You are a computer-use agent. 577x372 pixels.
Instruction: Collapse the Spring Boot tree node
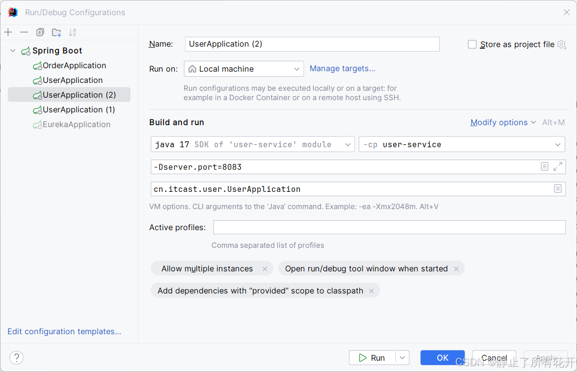pyautogui.click(x=13, y=51)
